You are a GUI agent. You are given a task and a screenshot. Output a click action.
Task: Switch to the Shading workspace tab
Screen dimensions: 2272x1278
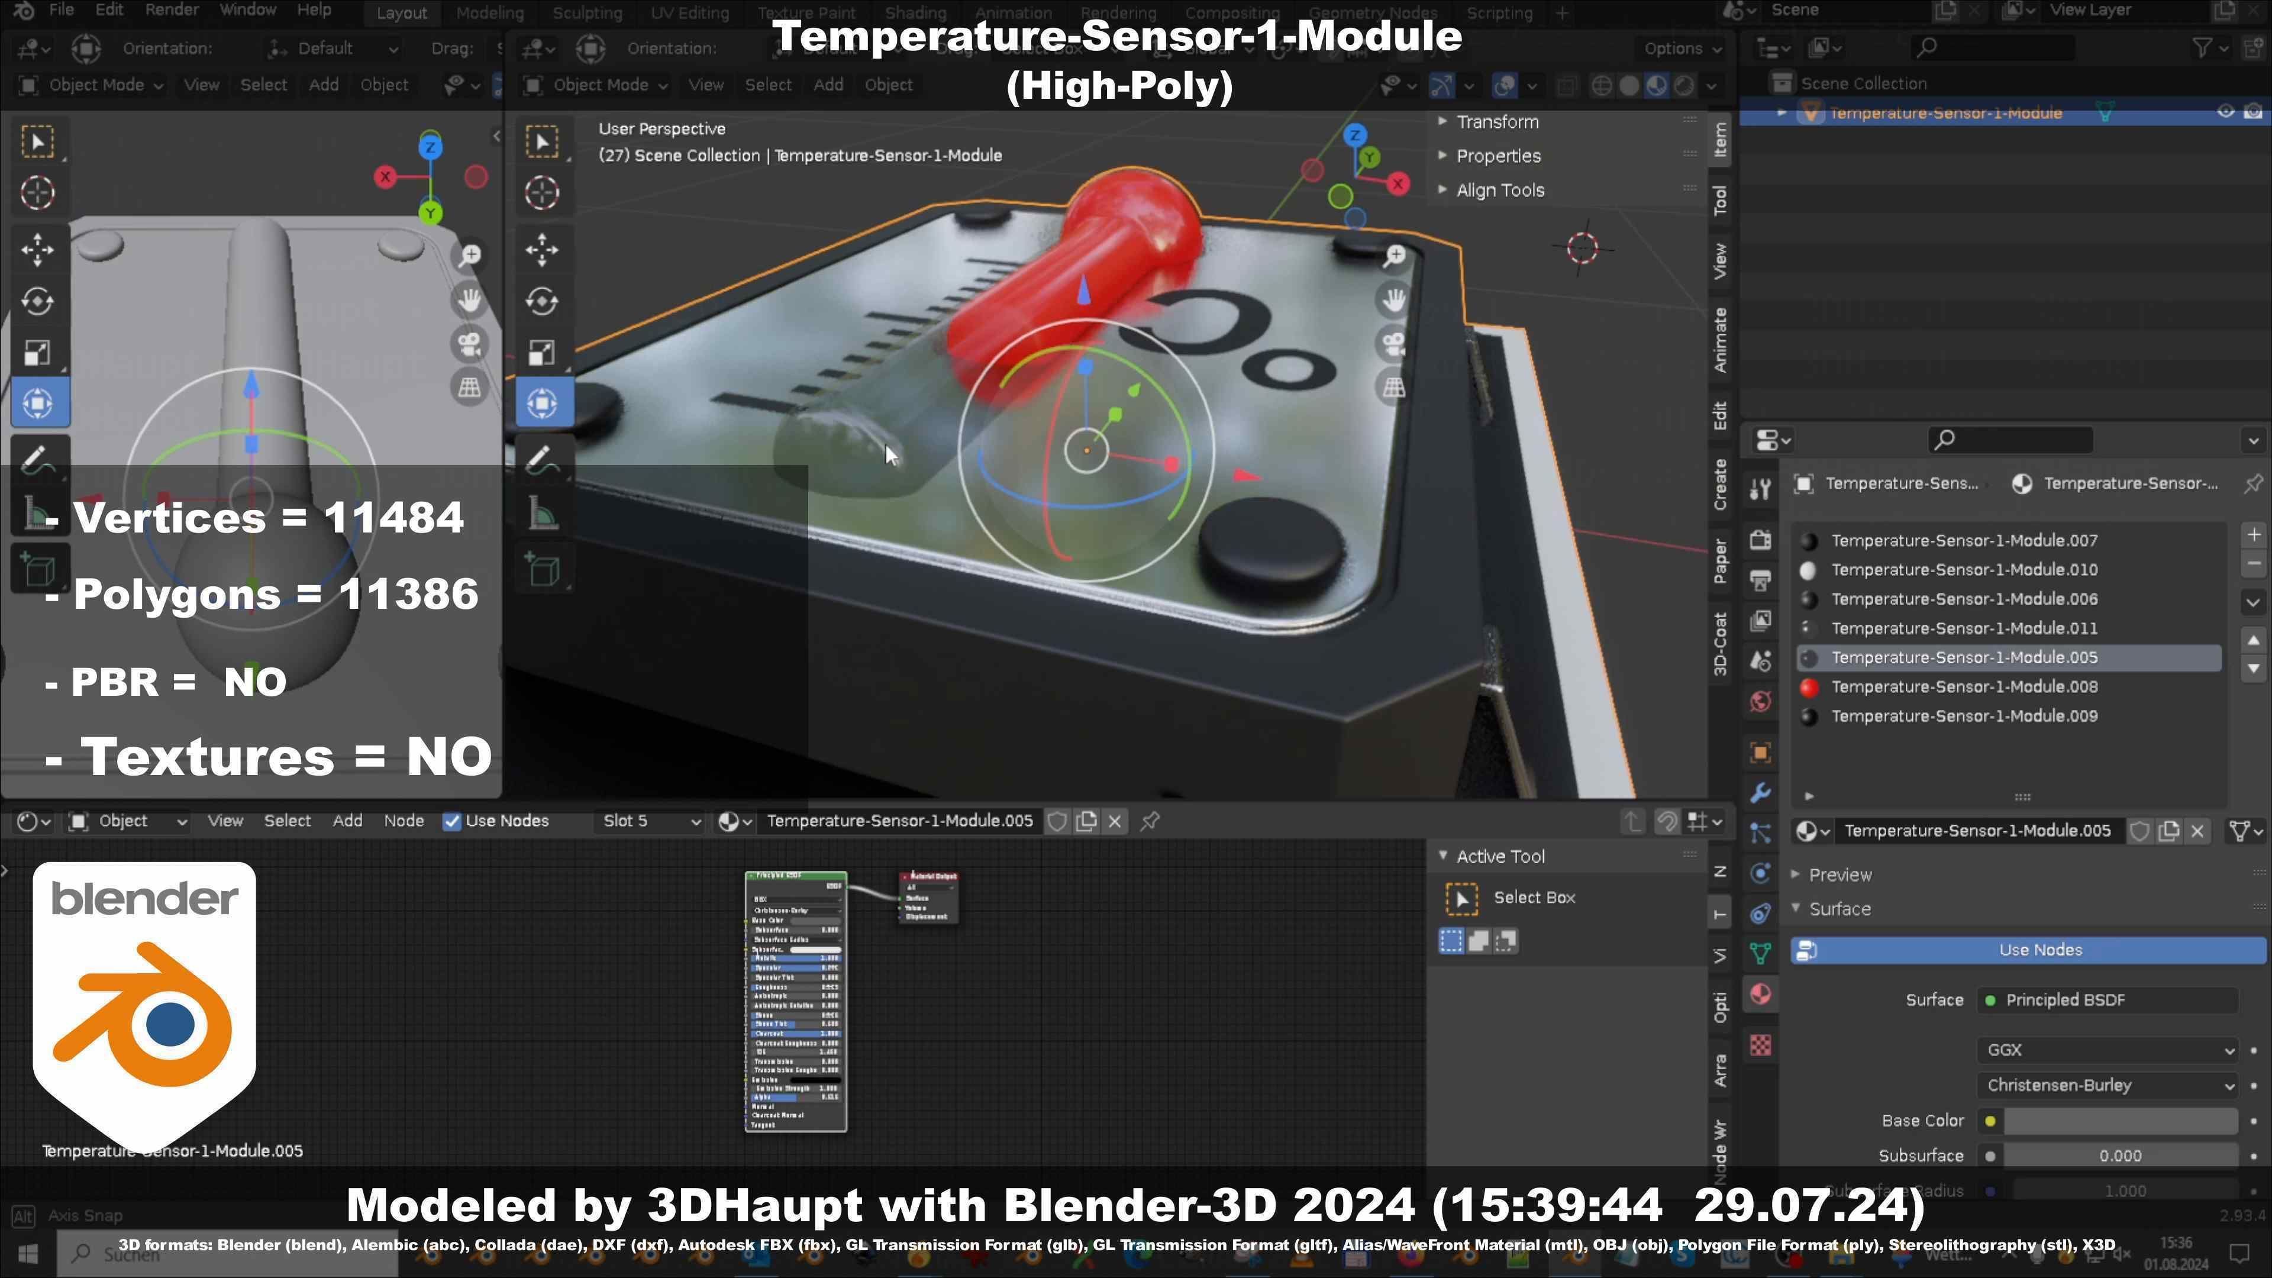coord(915,13)
